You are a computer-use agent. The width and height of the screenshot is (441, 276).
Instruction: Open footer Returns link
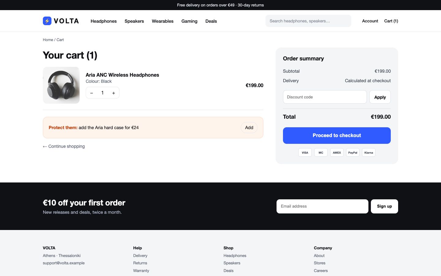140,263
